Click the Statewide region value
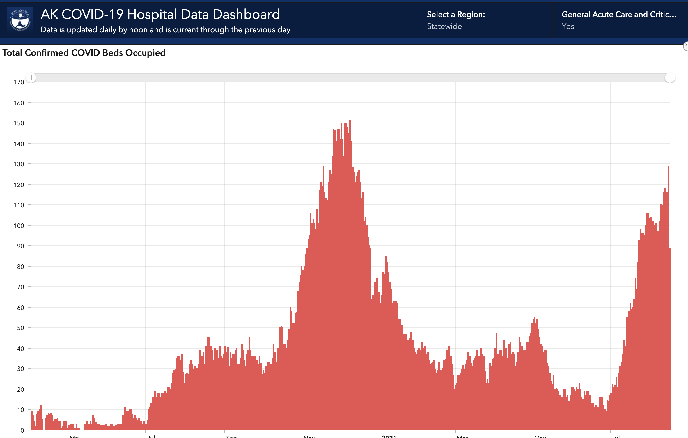688x438 pixels. pos(444,26)
